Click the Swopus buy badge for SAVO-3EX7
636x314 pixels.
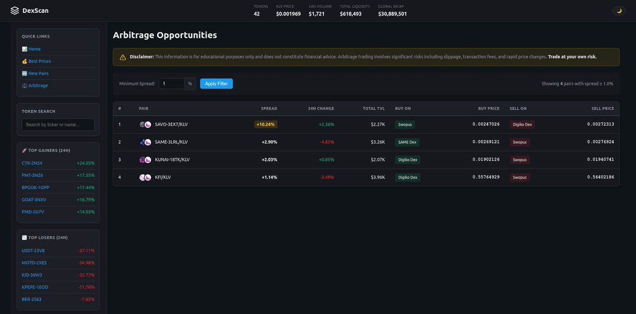tap(405, 124)
